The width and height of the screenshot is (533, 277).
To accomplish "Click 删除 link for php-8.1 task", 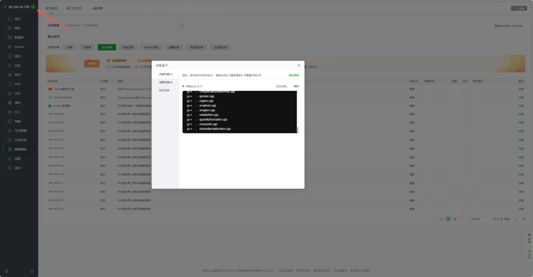I will coord(296,86).
